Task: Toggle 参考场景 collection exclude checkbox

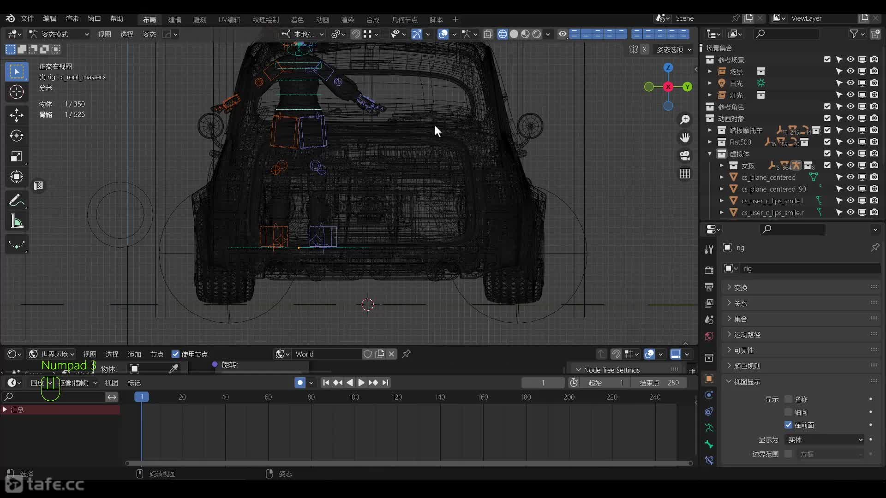Action: [827, 59]
